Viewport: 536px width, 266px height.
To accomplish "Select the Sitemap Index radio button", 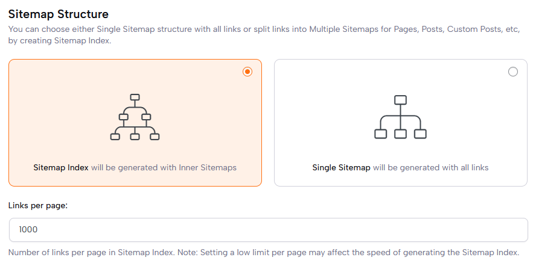I will coord(247,72).
